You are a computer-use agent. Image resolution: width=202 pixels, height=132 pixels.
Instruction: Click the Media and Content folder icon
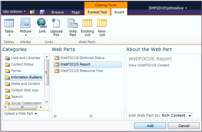coord(7,84)
